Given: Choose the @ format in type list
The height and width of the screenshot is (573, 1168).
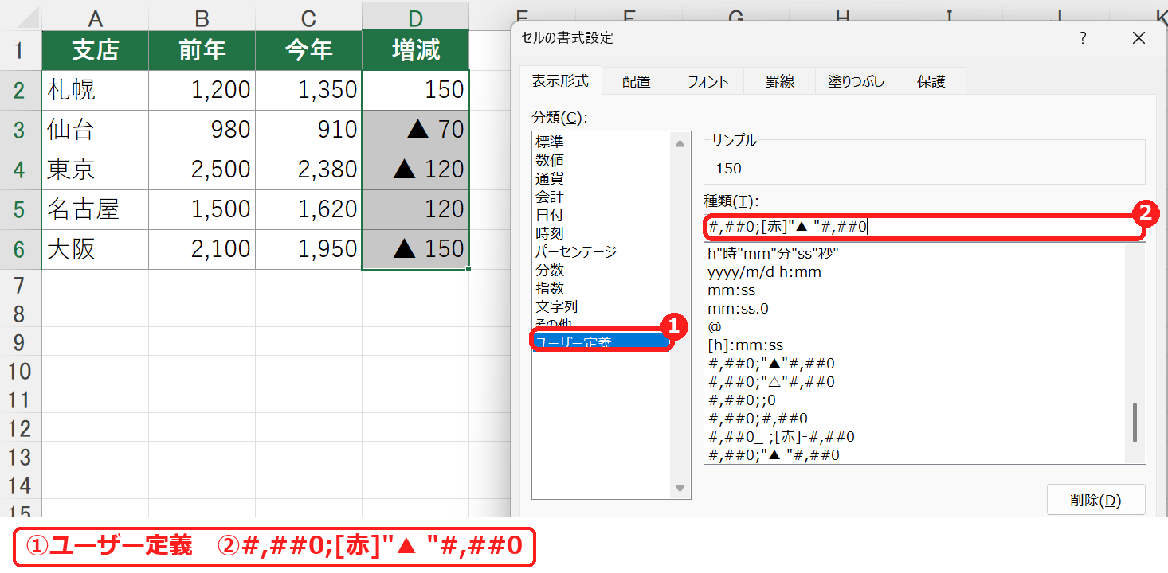Looking at the screenshot, I should pos(714,327).
